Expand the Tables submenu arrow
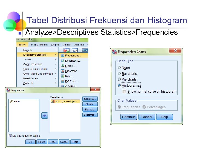 click(x=55, y=59)
